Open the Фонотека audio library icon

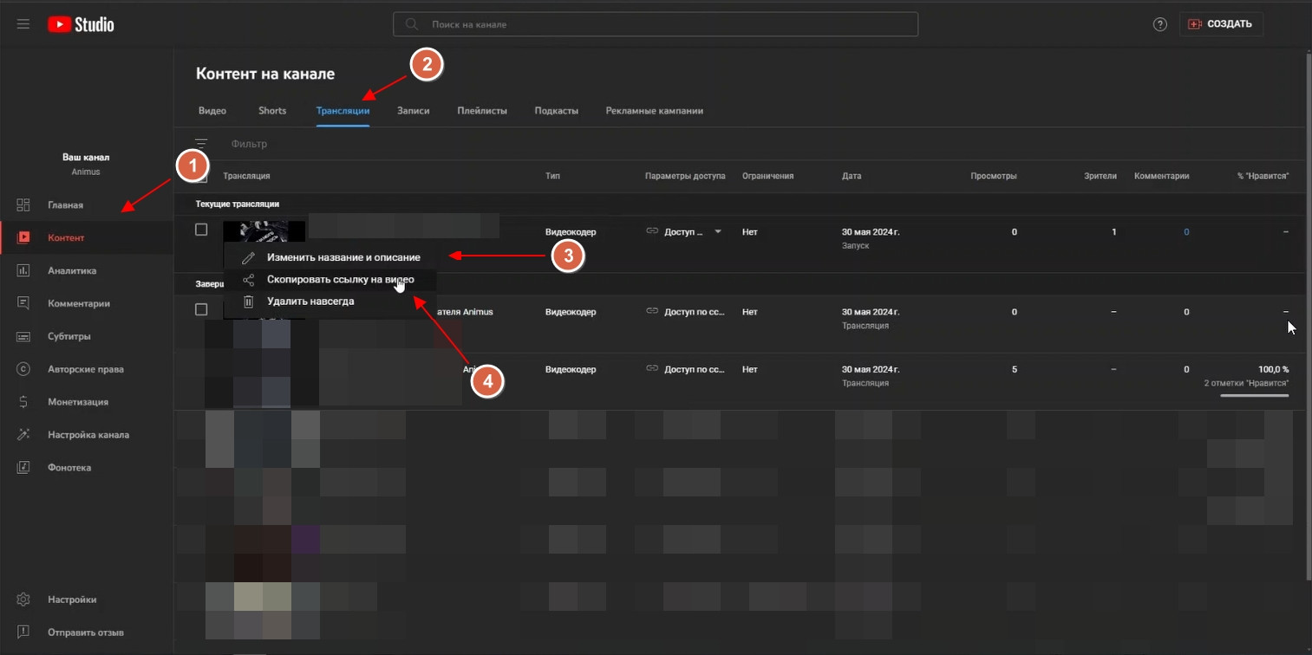(23, 468)
